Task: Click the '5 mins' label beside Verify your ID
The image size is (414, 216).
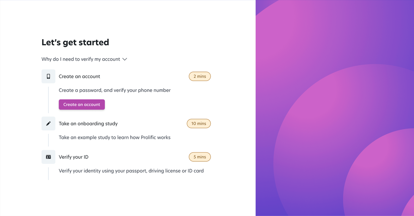Action: point(200,157)
